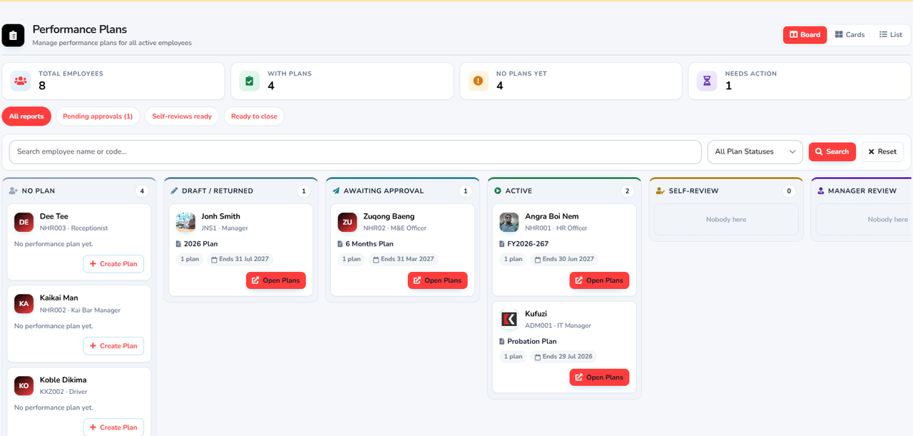Viewport: 913px width, 436px height.
Task: Create Plan for Kaikai Man
Action: [x=113, y=346]
